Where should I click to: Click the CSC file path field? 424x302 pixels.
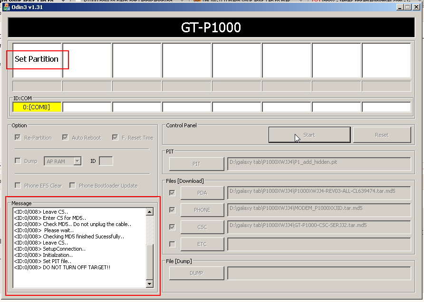319,227
